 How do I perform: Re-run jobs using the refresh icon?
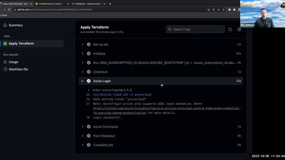coord(230,29)
